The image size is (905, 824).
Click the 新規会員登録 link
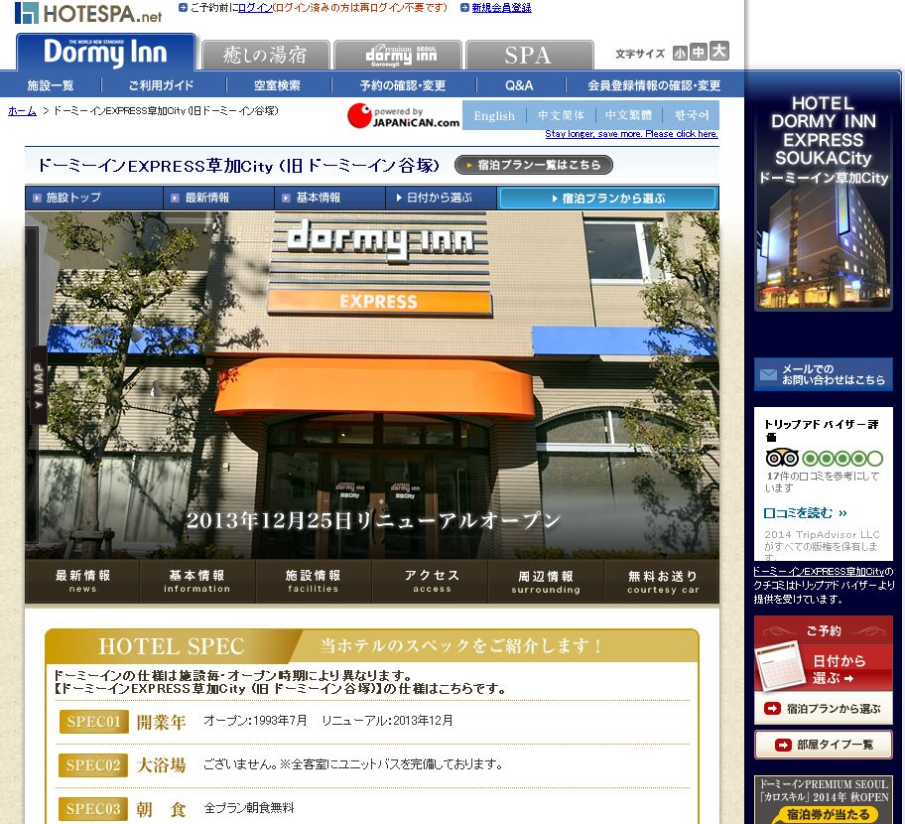click(501, 8)
